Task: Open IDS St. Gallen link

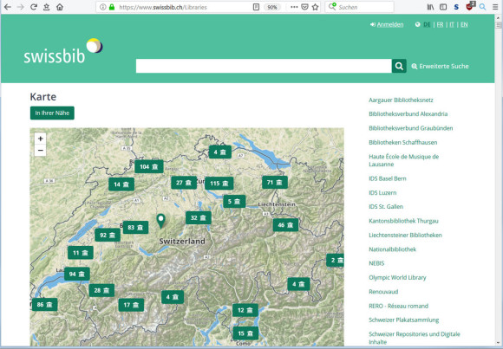Action: (386, 207)
